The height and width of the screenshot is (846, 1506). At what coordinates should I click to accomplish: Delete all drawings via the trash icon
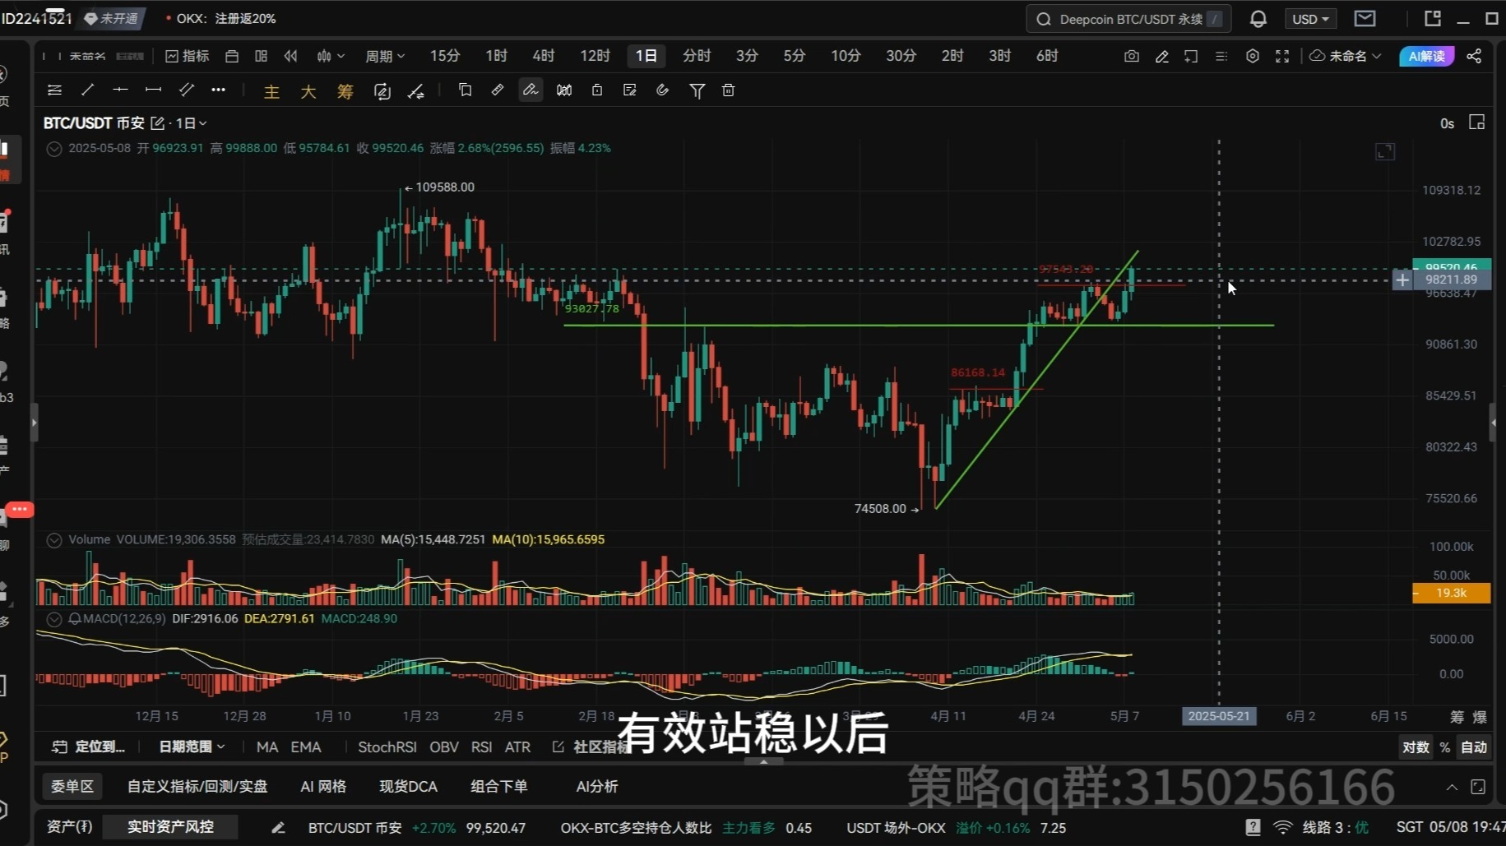coord(727,90)
